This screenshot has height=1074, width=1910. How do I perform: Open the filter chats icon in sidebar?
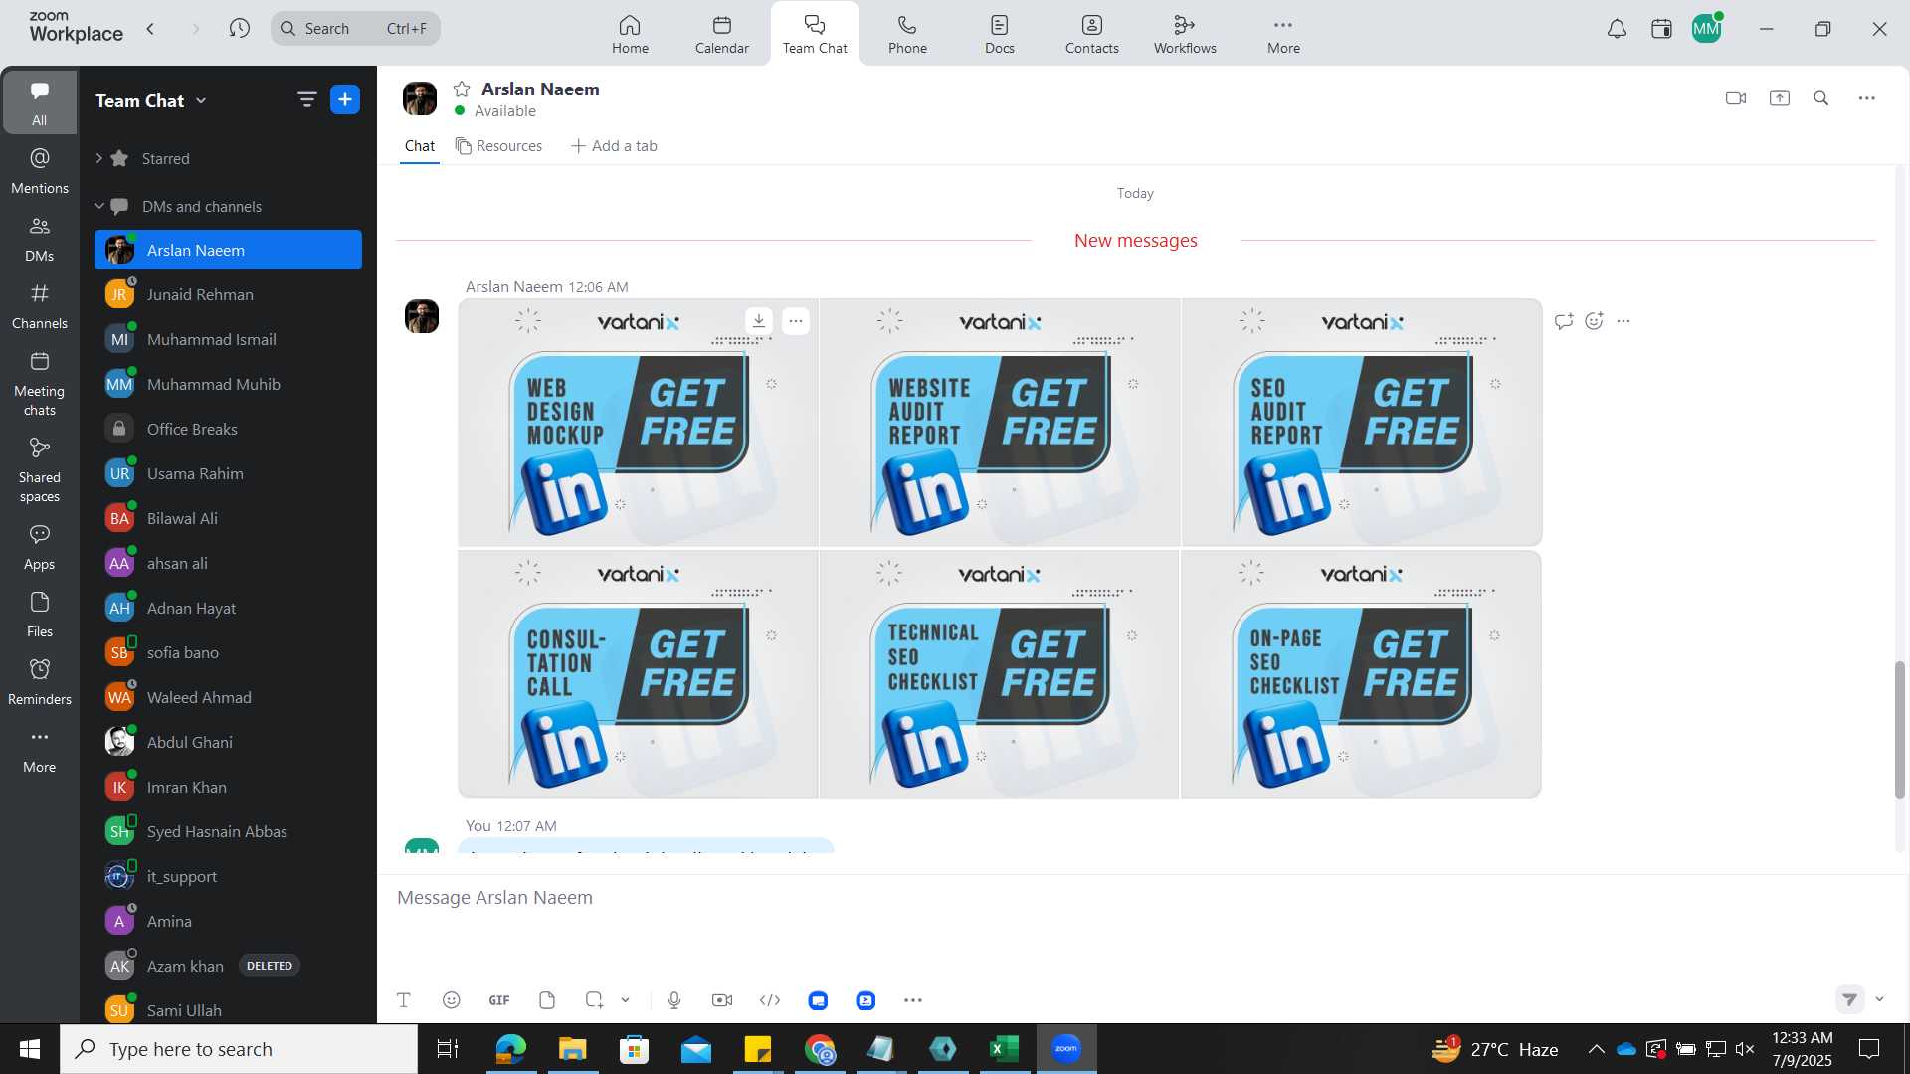(306, 99)
